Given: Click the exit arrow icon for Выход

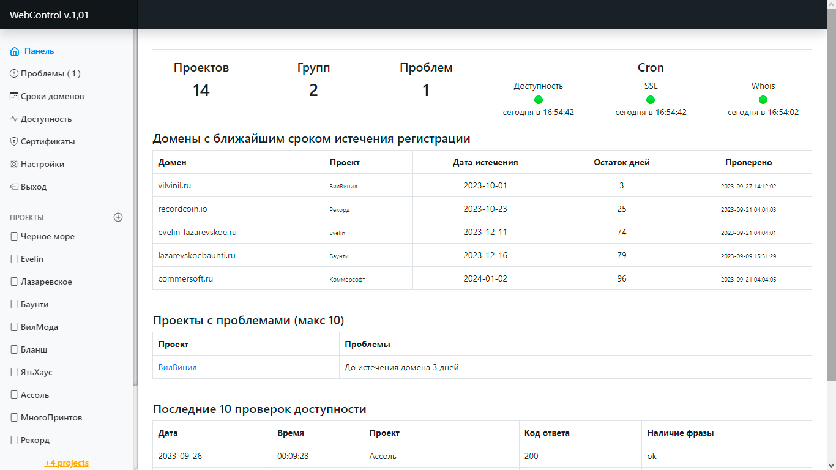Looking at the screenshot, I should [14, 187].
